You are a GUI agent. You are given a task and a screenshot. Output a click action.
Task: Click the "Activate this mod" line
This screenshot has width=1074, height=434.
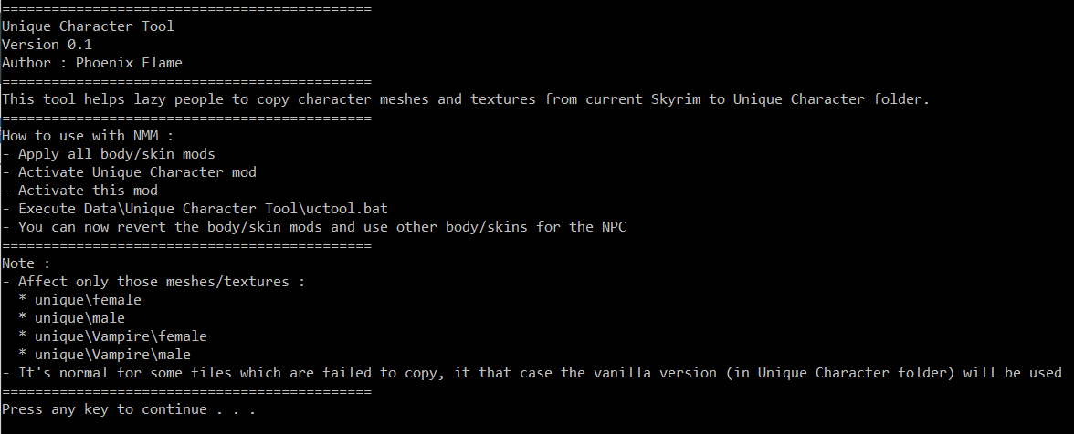[88, 191]
